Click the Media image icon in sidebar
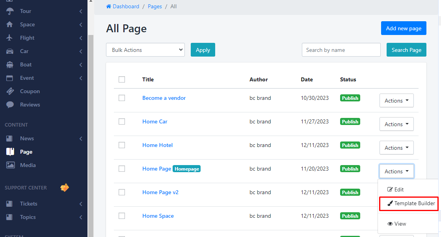Screen dimensions: 441x237 tap(10, 165)
